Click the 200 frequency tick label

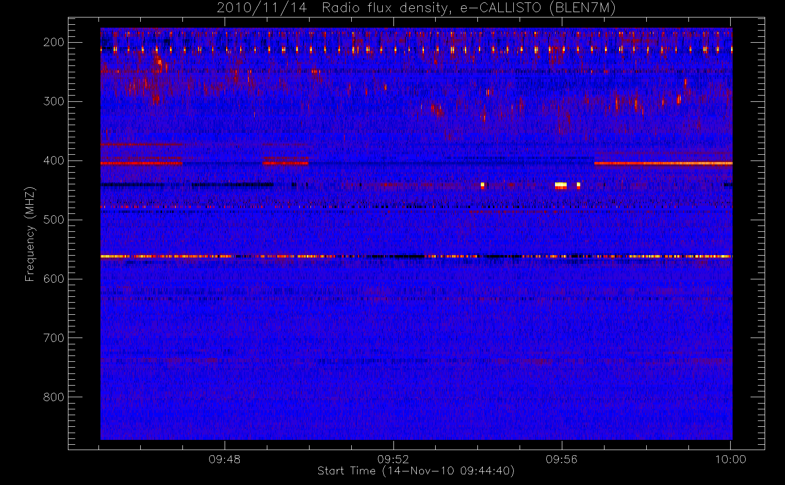pyautogui.click(x=54, y=42)
